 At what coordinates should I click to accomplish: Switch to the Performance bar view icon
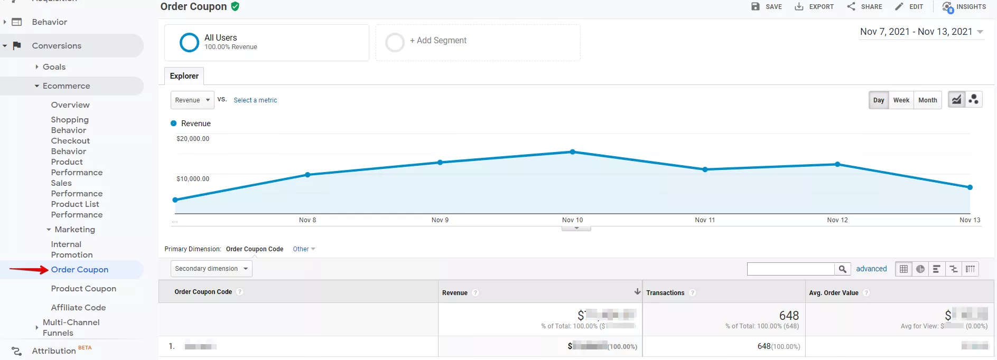coord(937,269)
